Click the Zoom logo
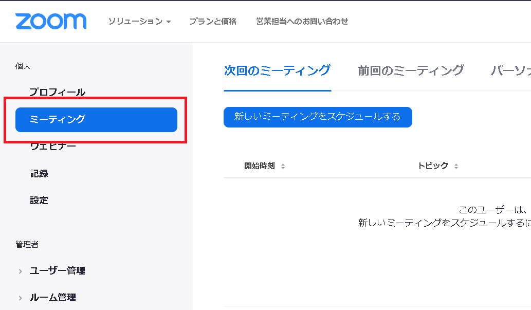The height and width of the screenshot is (310, 531). [x=50, y=21]
